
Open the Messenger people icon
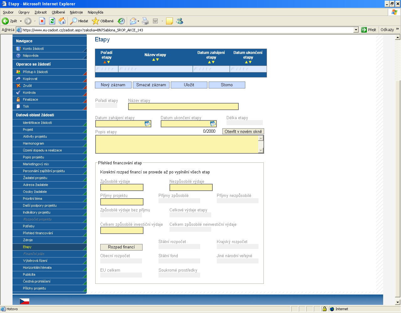pos(180,21)
